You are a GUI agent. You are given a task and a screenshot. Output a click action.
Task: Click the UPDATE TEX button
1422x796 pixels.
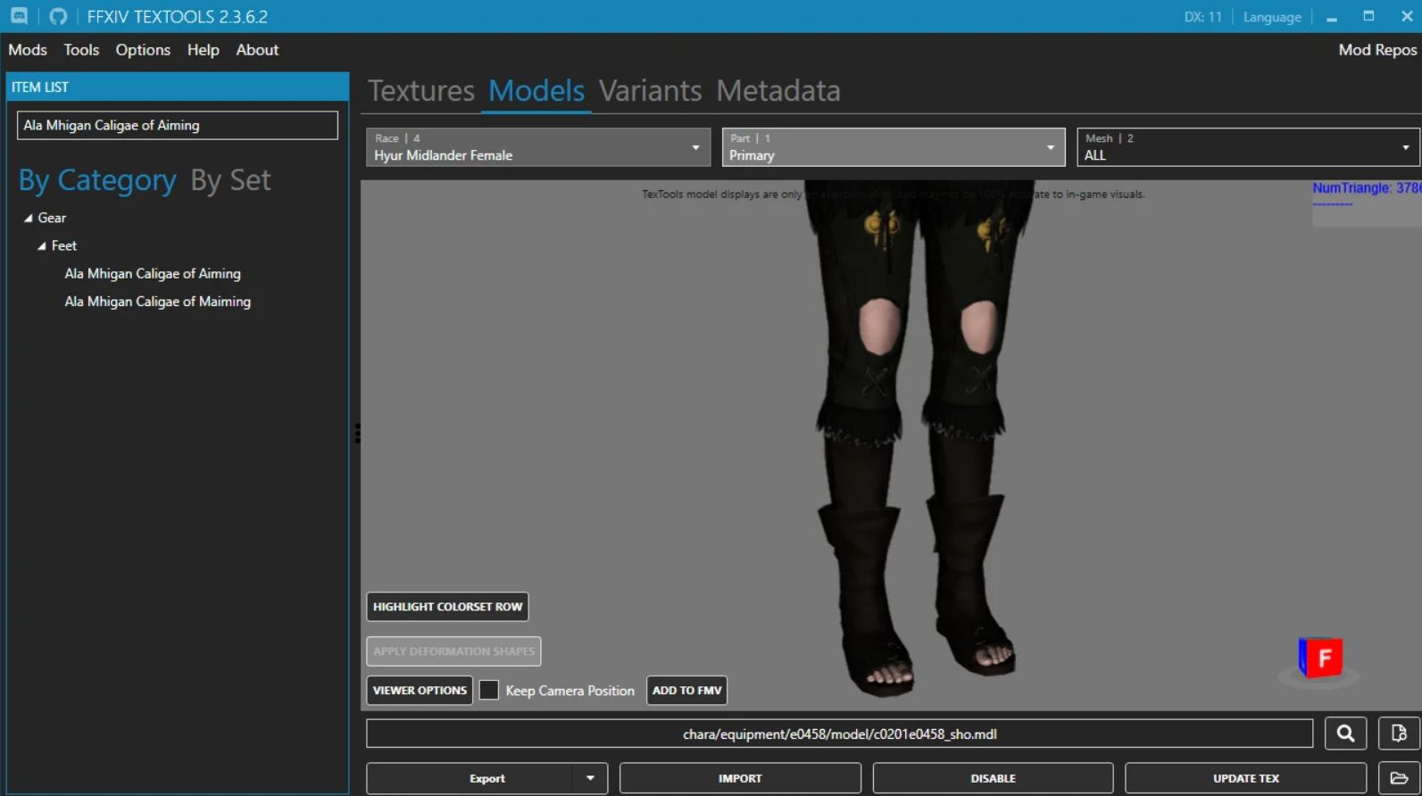click(x=1246, y=778)
